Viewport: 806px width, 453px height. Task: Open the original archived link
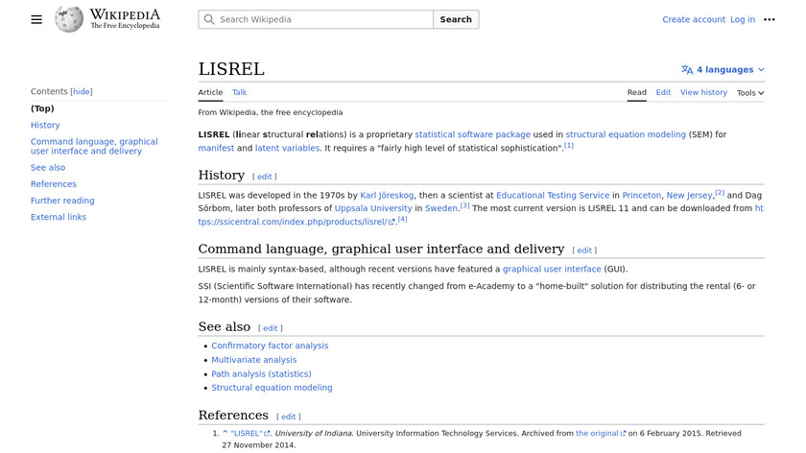601,434
